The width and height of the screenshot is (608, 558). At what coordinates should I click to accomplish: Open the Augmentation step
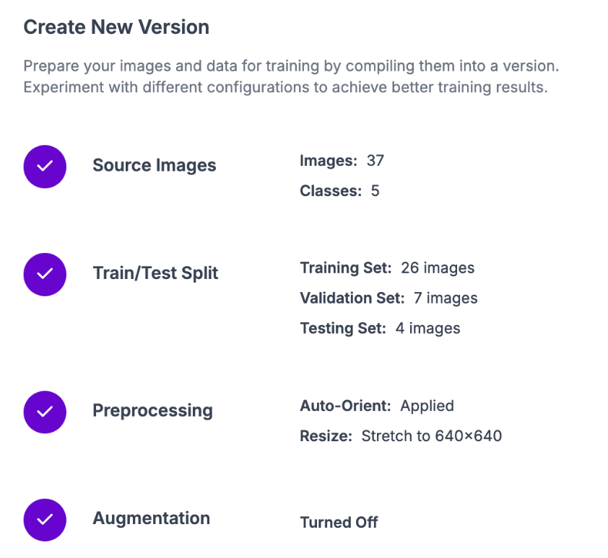pyautogui.click(x=151, y=518)
